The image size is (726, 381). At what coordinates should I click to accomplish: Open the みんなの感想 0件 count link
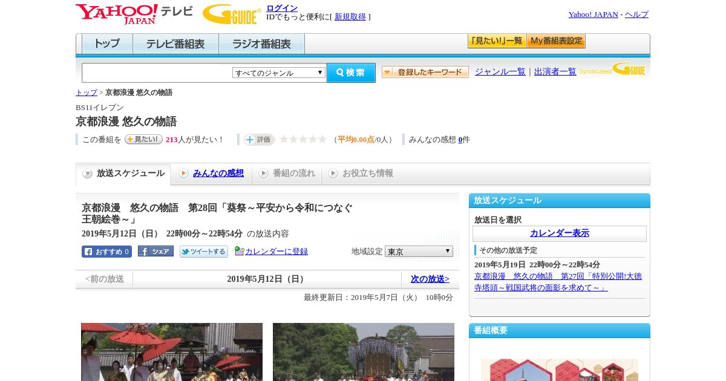tap(460, 140)
